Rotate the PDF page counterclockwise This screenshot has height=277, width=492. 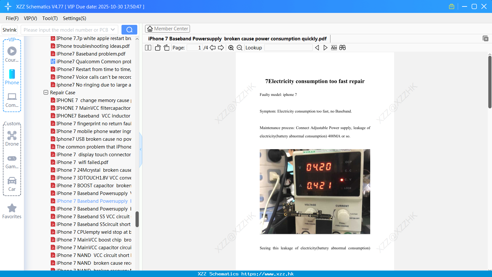158,48
